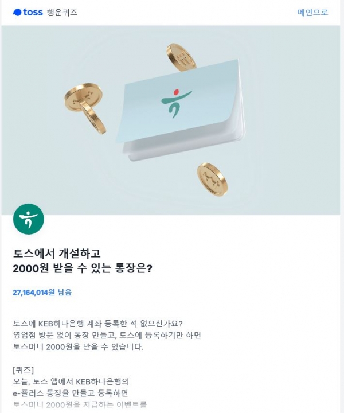Click the heading 2000원 받을 수 있는 통장은?
The height and width of the screenshot is (413, 344).
coord(83,268)
